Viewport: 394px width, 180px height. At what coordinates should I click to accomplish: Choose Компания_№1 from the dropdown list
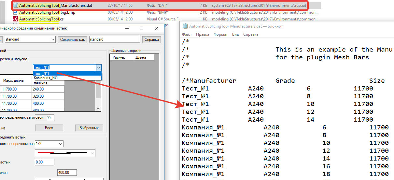pos(67,78)
